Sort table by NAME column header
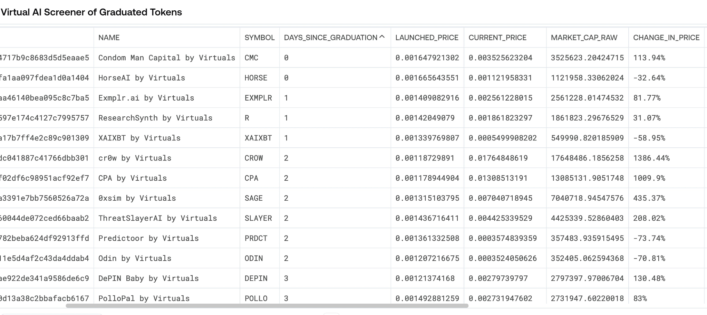 (x=109, y=38)
